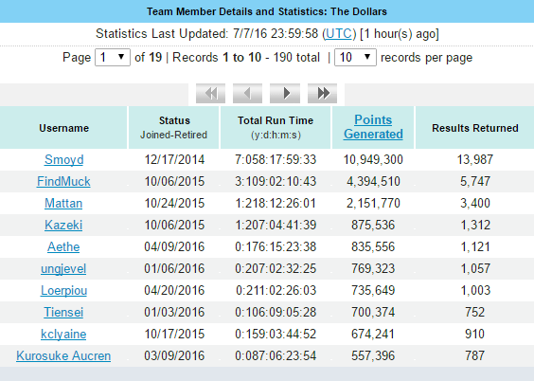Viewport: 534px width, 381px height.
Task: Select the Tiensei username link
Action: point(63,312)
